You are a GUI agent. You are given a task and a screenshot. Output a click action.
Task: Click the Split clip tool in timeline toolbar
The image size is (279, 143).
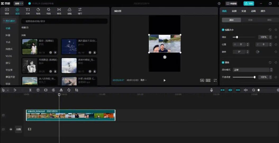[30, 90]
